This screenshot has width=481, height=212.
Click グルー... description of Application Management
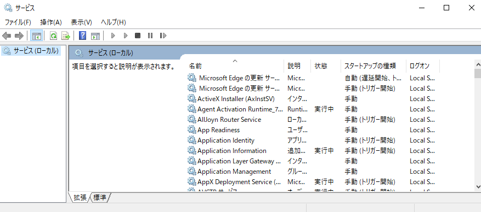(x=297, y=172)
